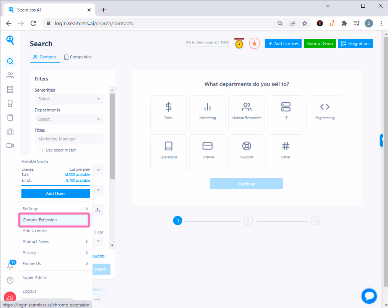Click the upload icon in filters panel
The width and height of the screenshot is (388, 308).
[98, 210]
